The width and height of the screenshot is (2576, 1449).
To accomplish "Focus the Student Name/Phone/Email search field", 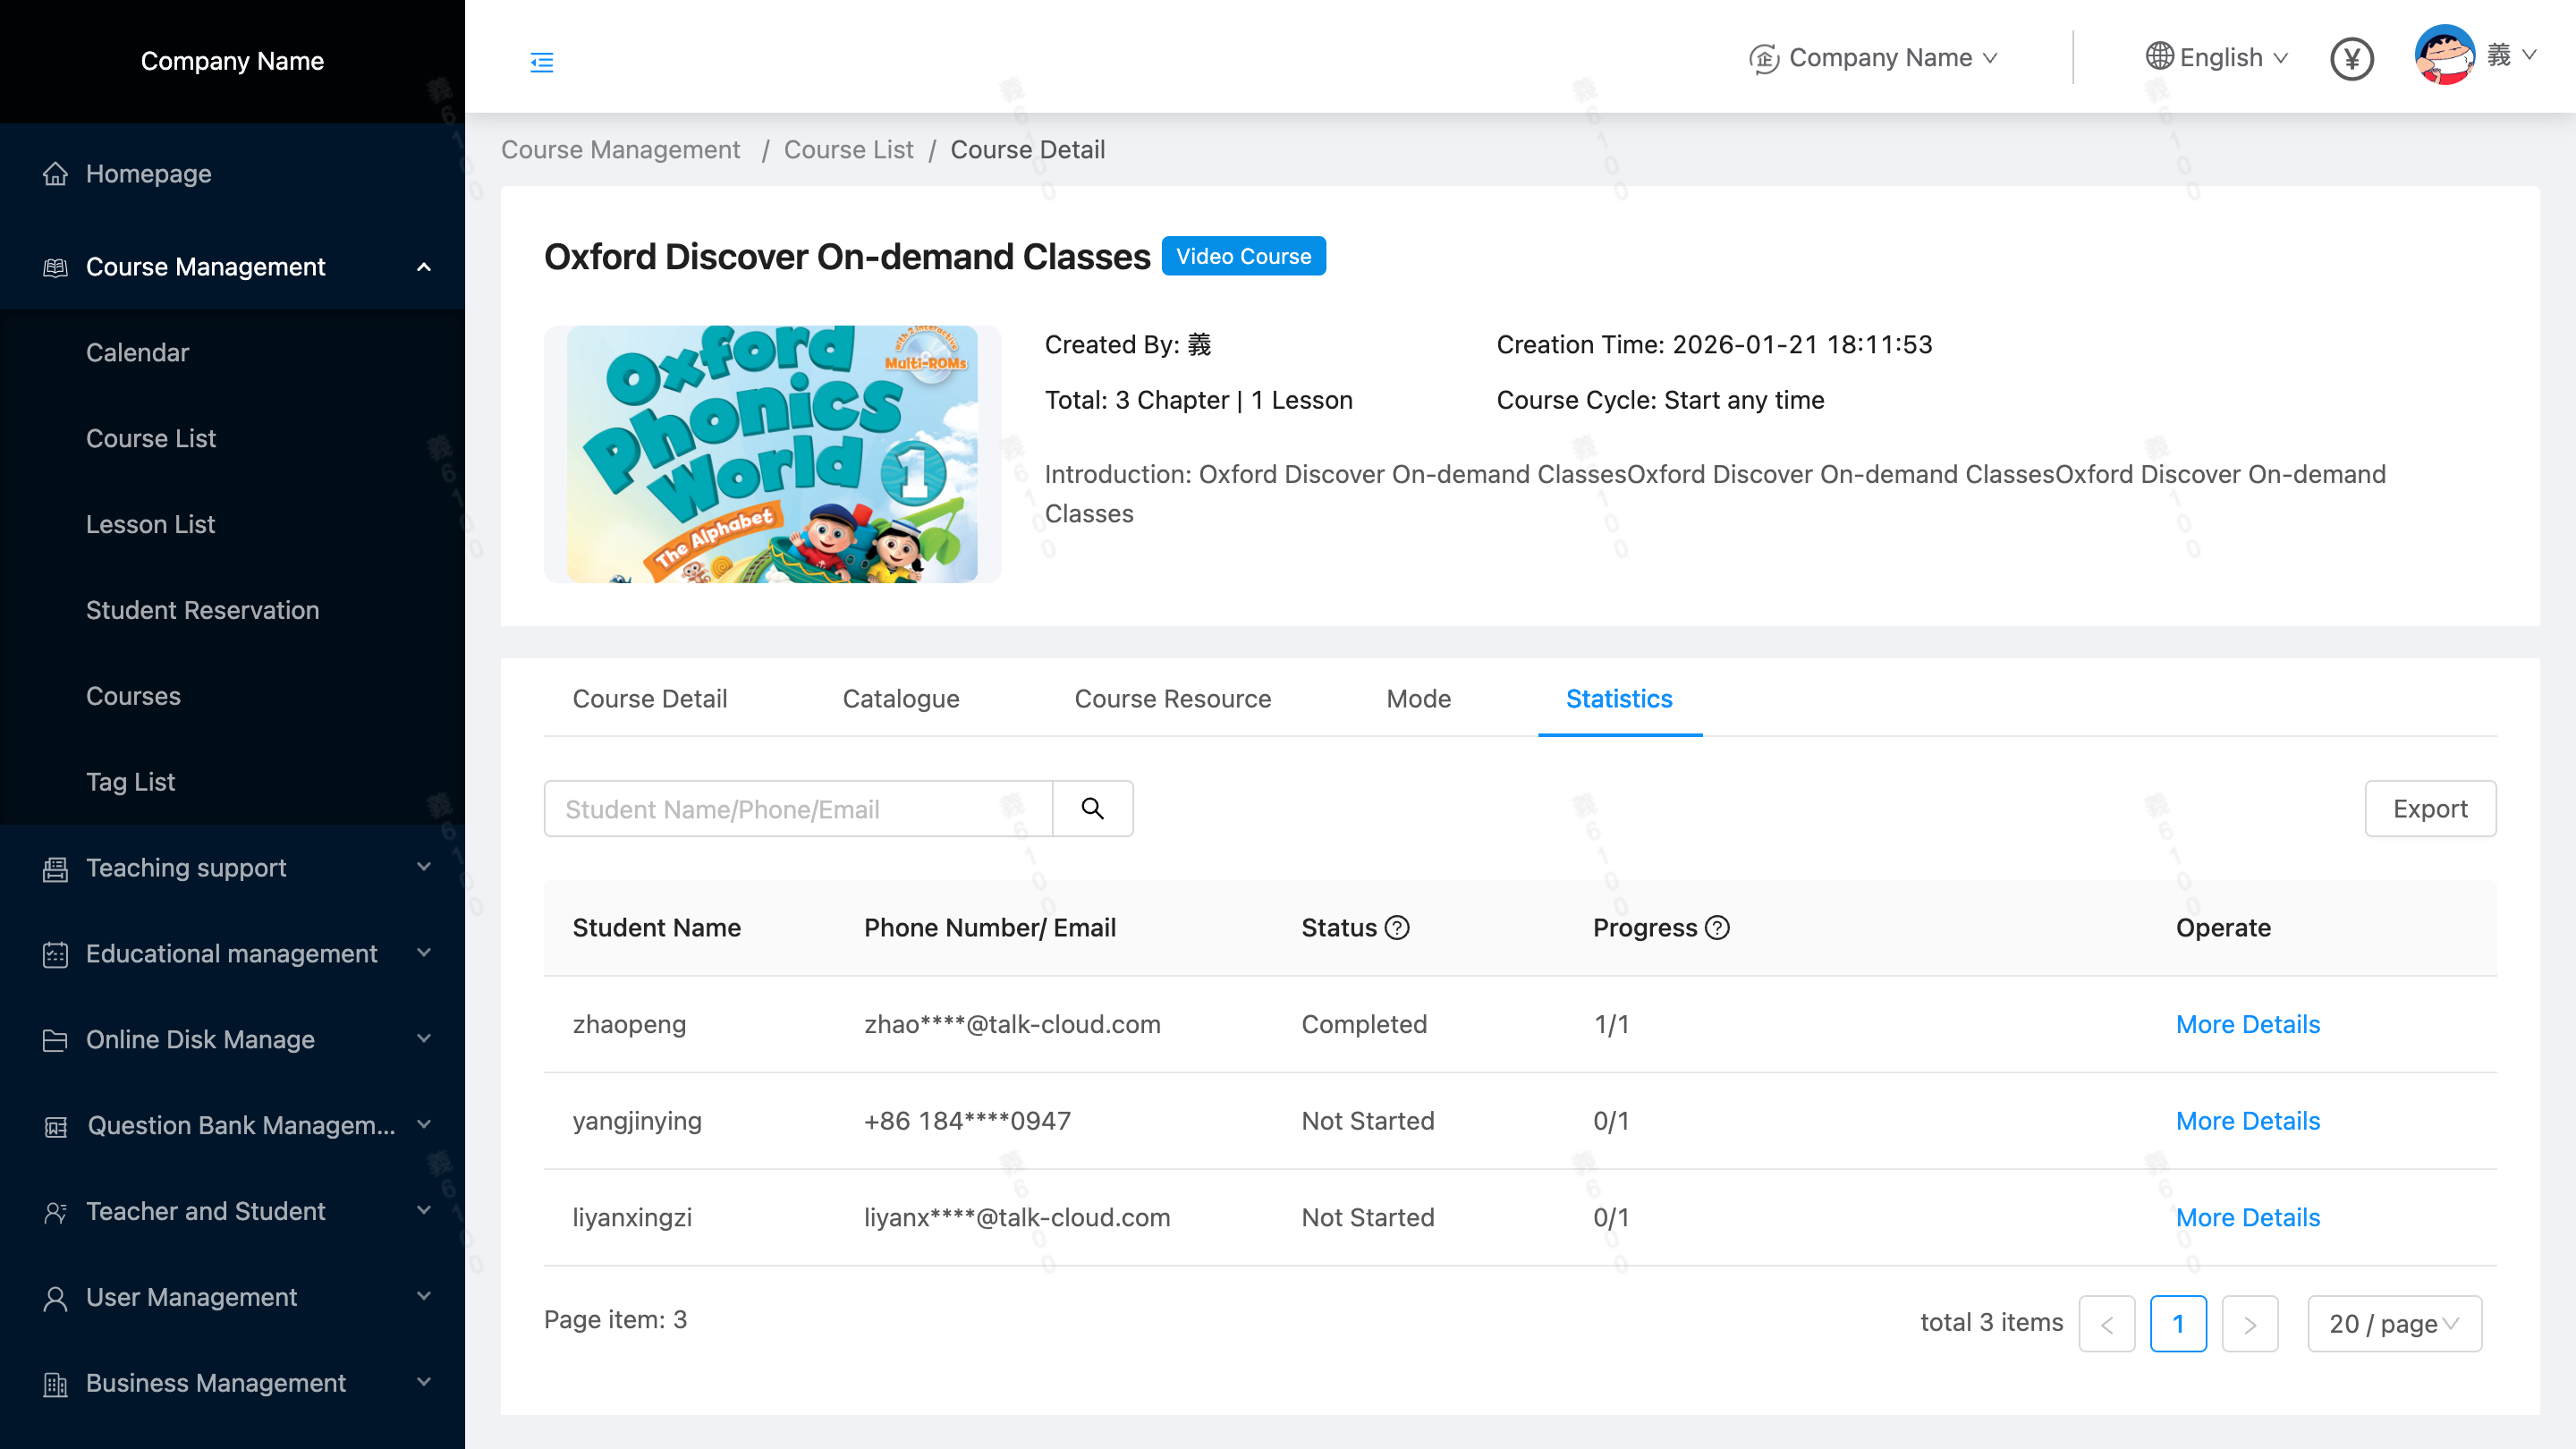I will 797,808.
